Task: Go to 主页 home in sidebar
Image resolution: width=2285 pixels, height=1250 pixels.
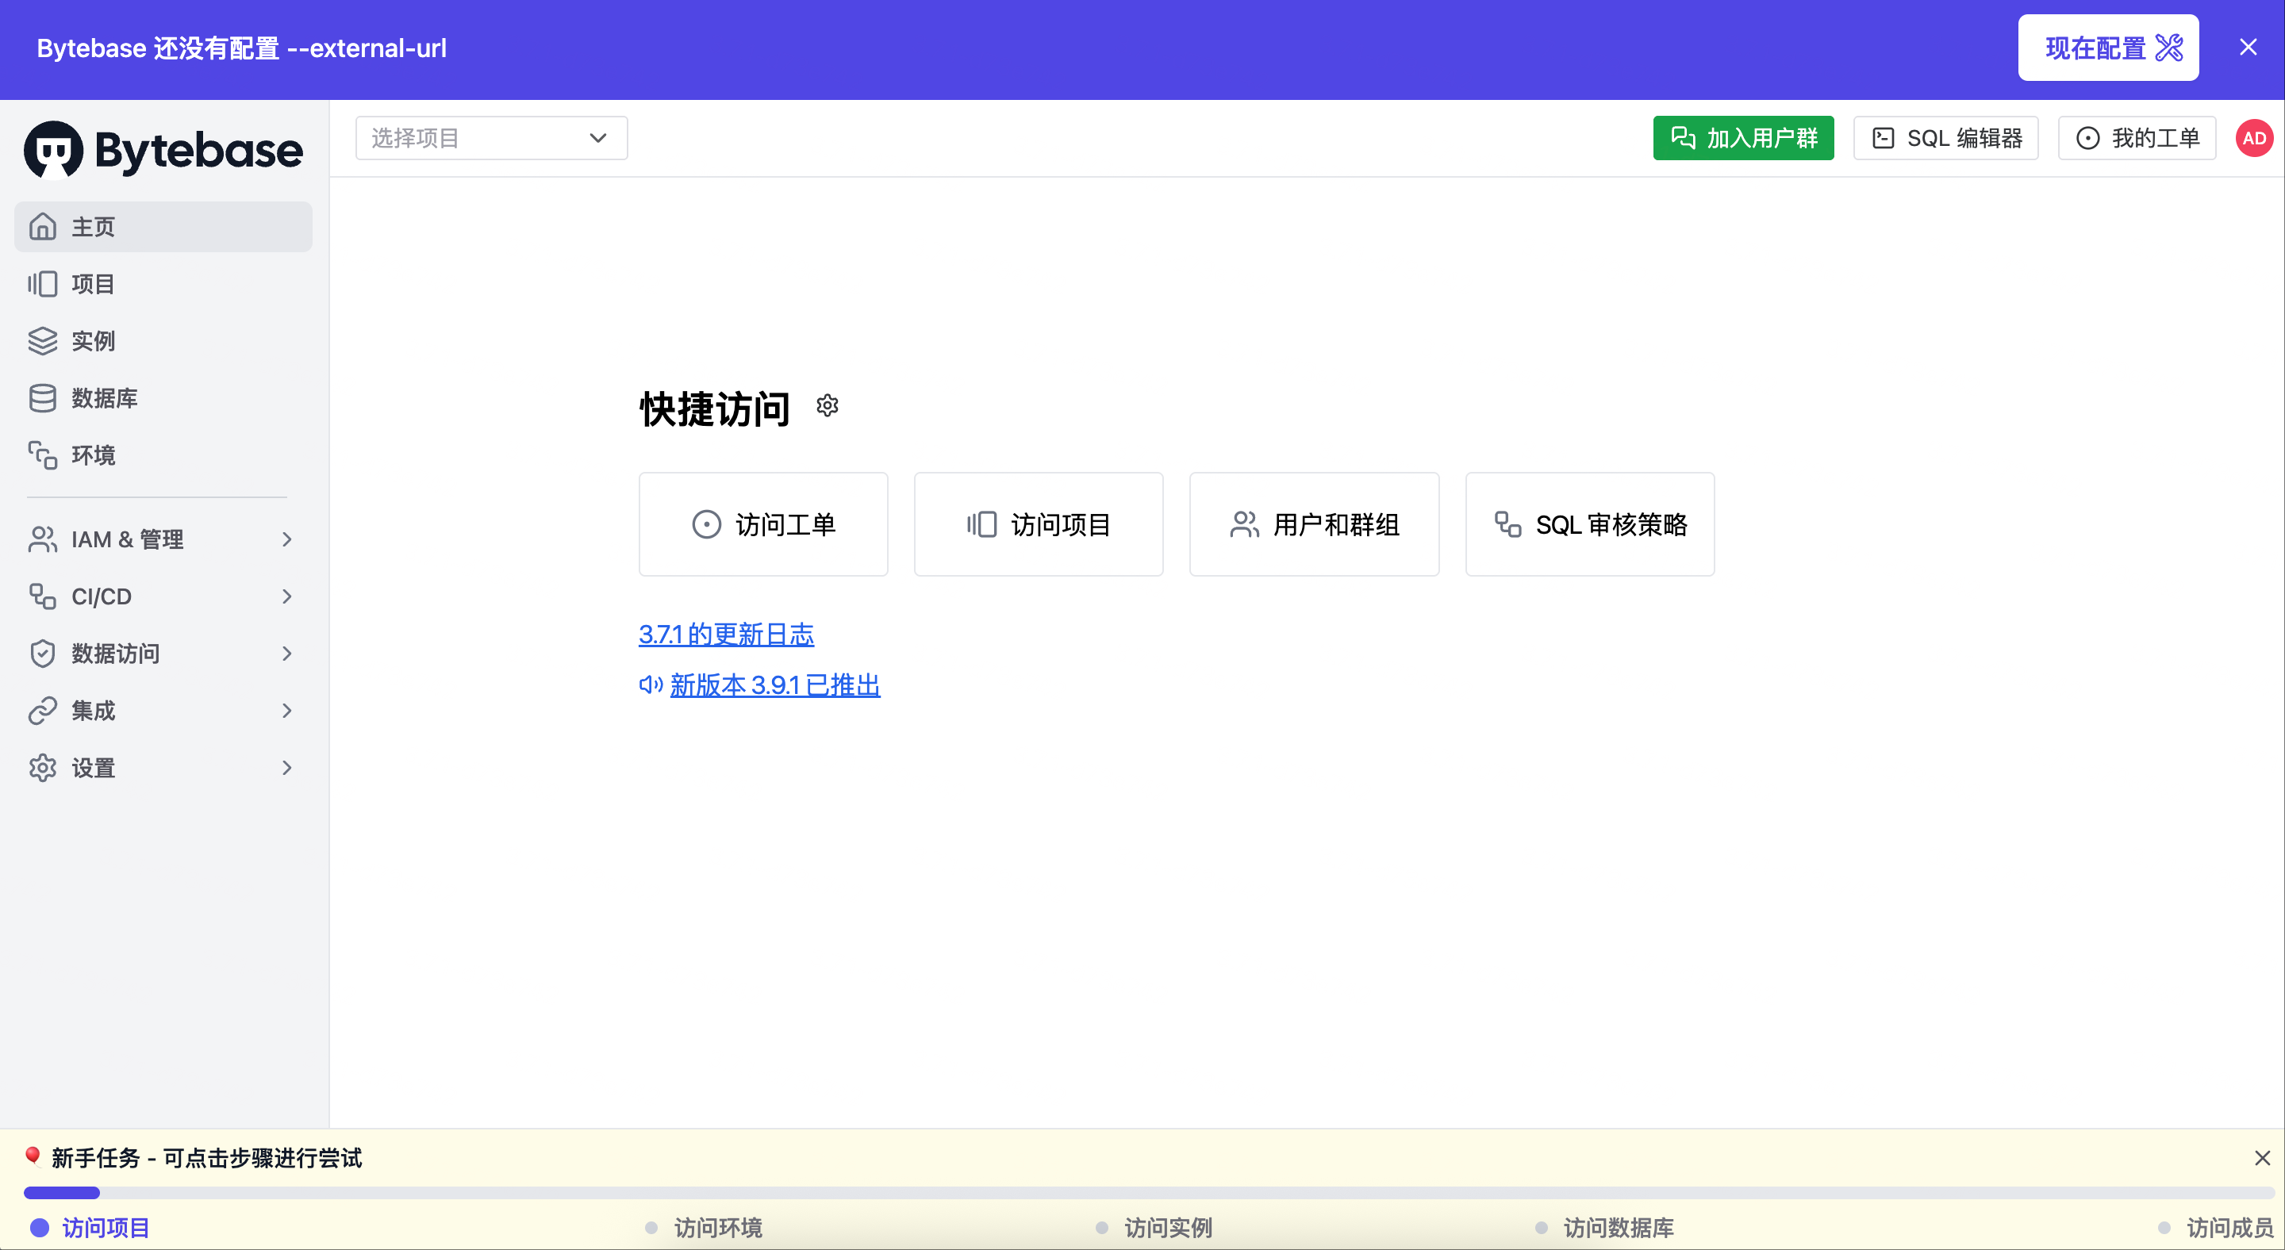Action: [163, 227]
